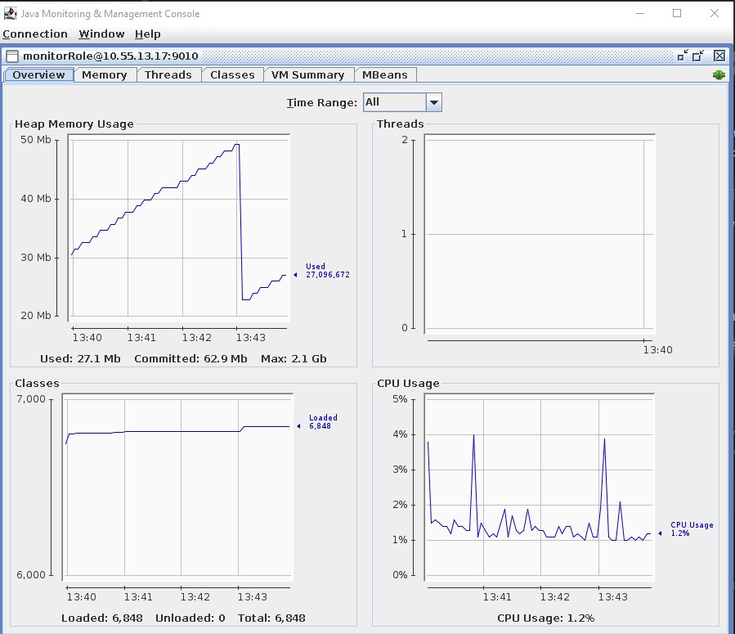The height and width of the screenshot is (634, 735).
Task: Close the monitorRole connection frame
Action: coord(719,56)
